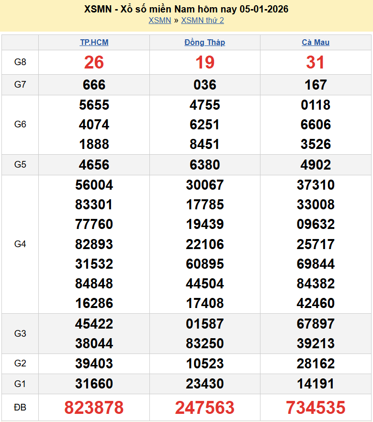Open the Cà Mau province link
The width and height of the screenshot is (373, 422).
click(x=316, y=43)
